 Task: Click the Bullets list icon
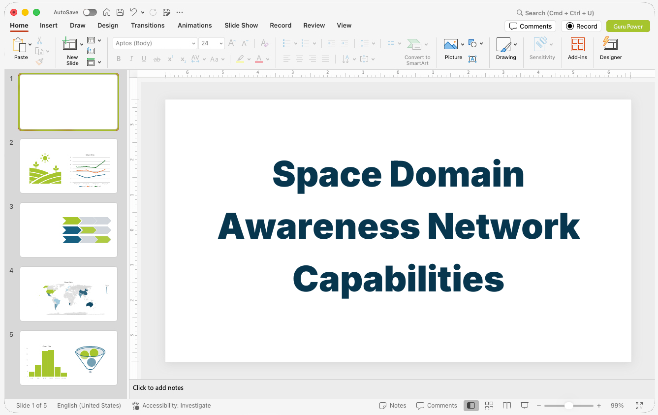pos(287,43)
